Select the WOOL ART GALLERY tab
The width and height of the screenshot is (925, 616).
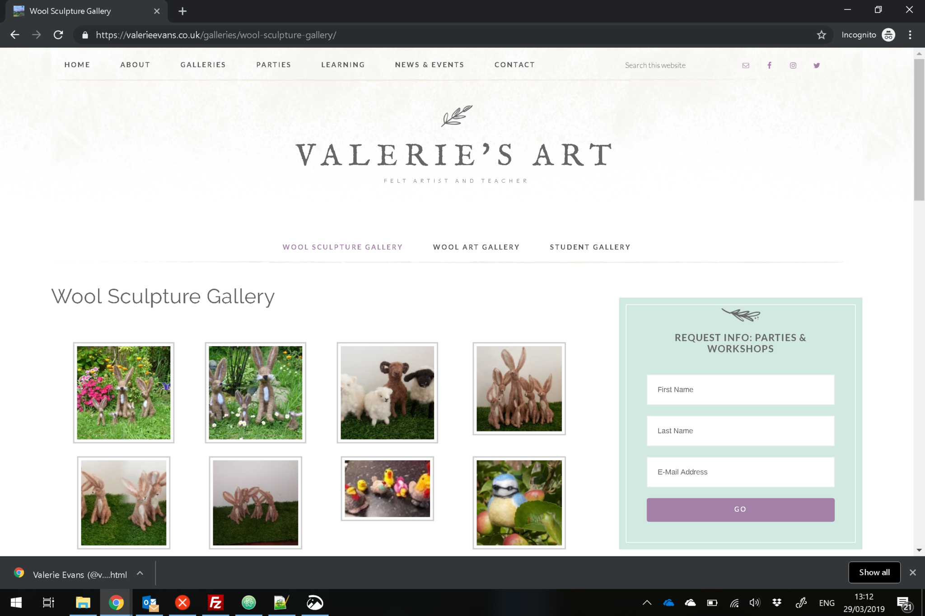[x=477, y=247]
